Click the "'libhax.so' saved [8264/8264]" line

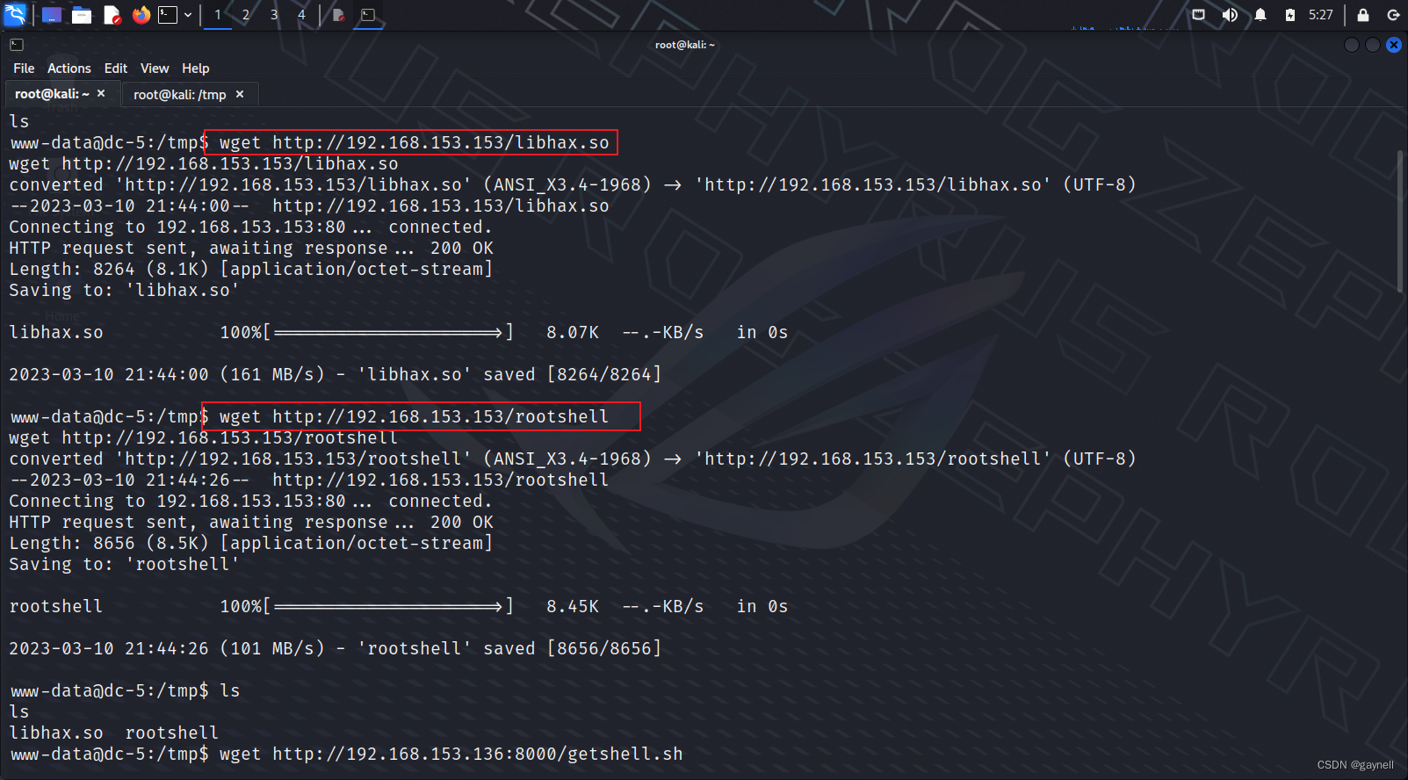[x=335, y=374]
